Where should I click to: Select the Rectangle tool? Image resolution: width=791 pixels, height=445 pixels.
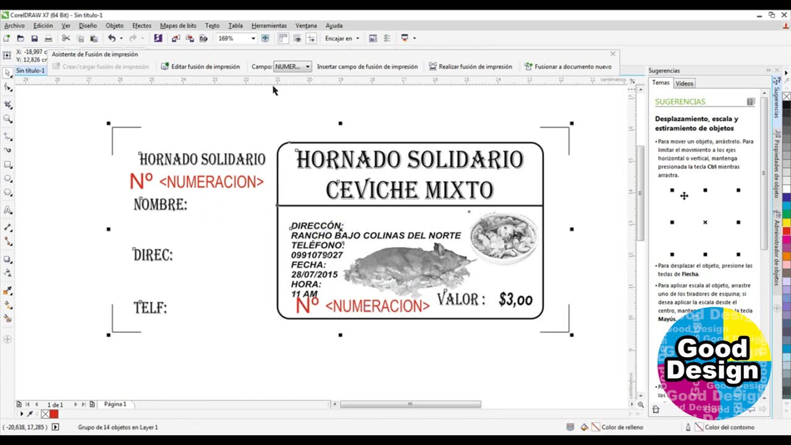[8, 165]
